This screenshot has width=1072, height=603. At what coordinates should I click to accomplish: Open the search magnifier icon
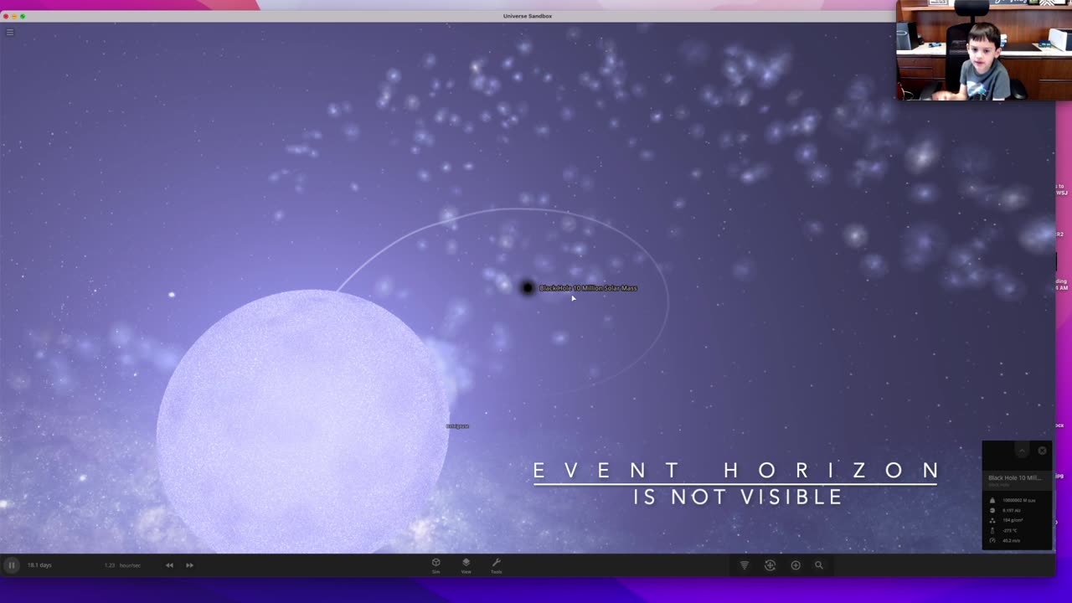tap(819, 565)
